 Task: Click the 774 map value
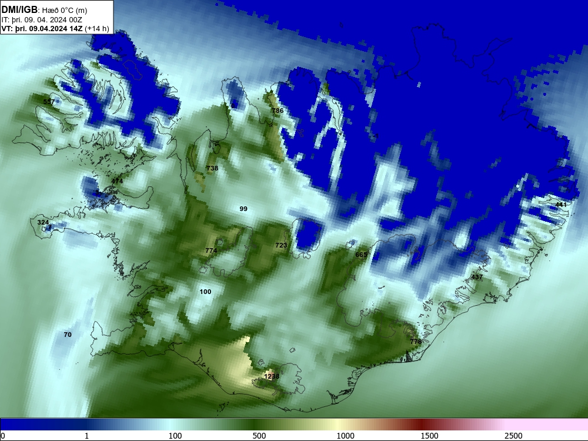(x=211, y=250)
